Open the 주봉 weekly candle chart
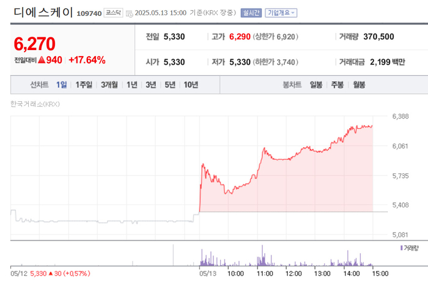The width and height of the screenshot is (428, 285). (338, 85)
